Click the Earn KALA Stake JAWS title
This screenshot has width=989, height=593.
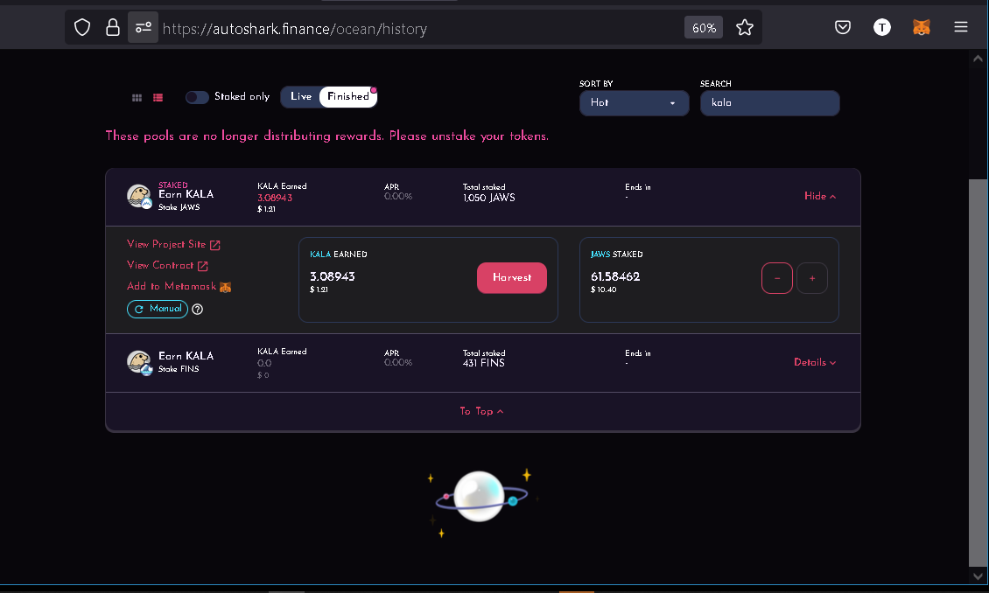tap(186, 199)
